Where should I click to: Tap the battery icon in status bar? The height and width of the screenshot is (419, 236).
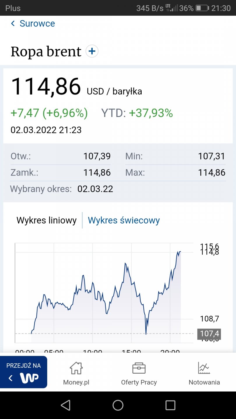point(202,8)
